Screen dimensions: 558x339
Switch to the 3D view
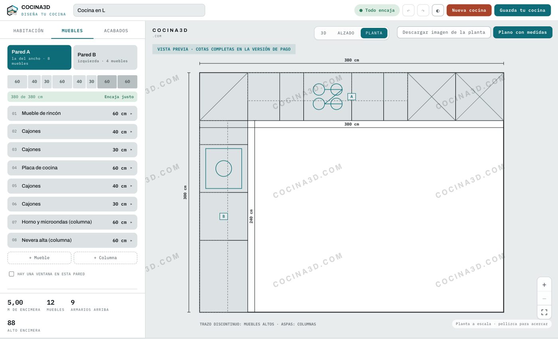(x=324, y=33)
